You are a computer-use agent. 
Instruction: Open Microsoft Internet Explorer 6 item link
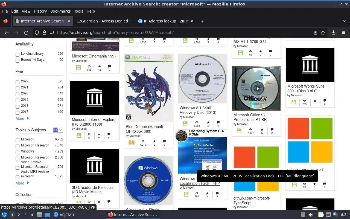(x=94, y=122)
